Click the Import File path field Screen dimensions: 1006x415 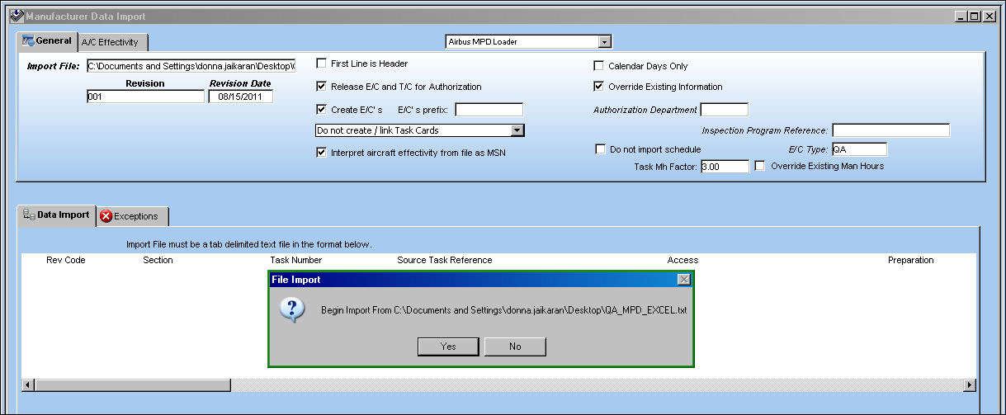[x=191, y=66]
